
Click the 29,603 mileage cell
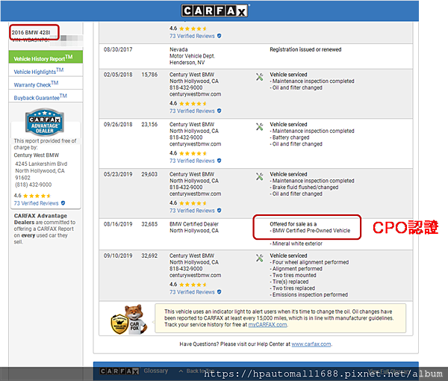click(x=149, y=174)
